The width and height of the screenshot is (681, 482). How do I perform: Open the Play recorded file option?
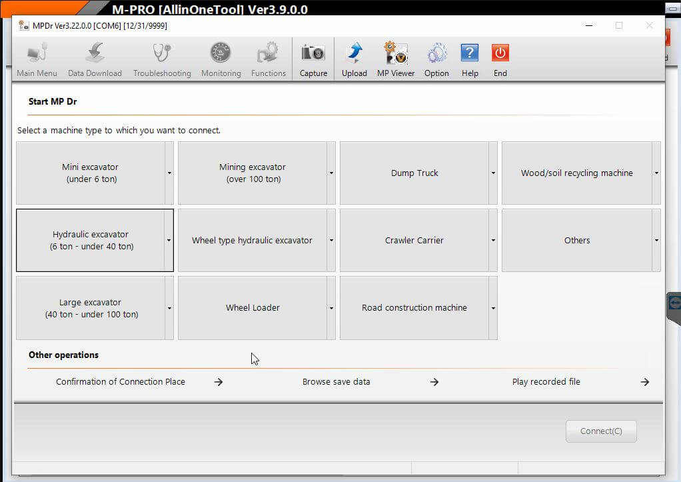coord(546,382)
